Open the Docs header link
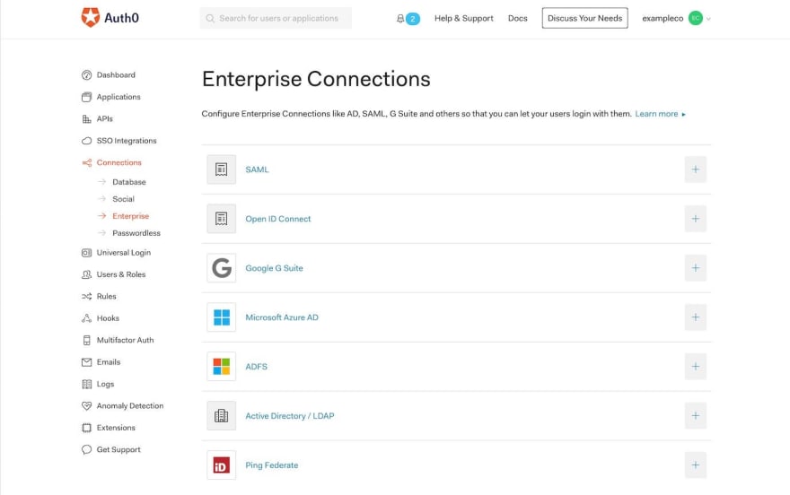 point(517,18)
